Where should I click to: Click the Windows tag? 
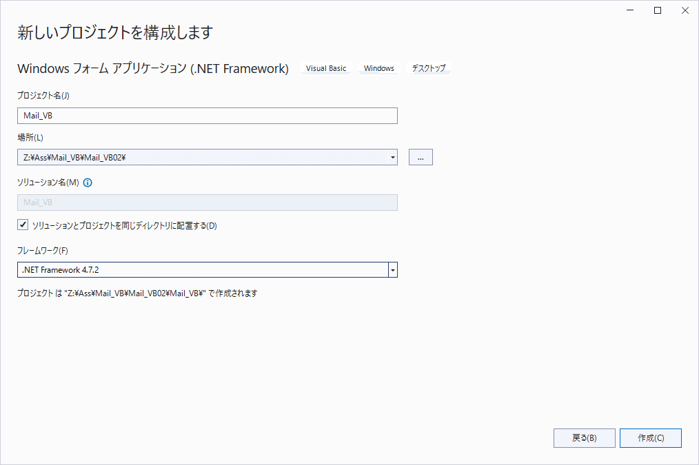tap(379, 68)
